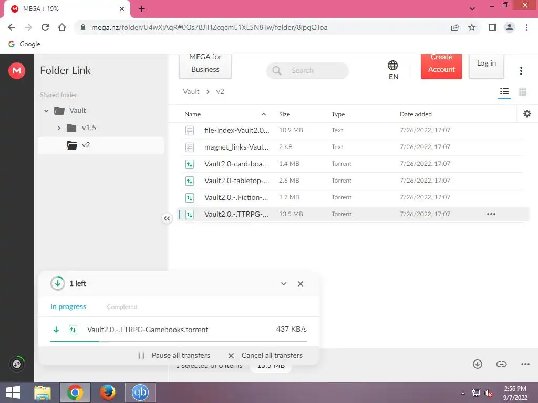Click the browser reload button
538x403 pixels.
[45, 27]
